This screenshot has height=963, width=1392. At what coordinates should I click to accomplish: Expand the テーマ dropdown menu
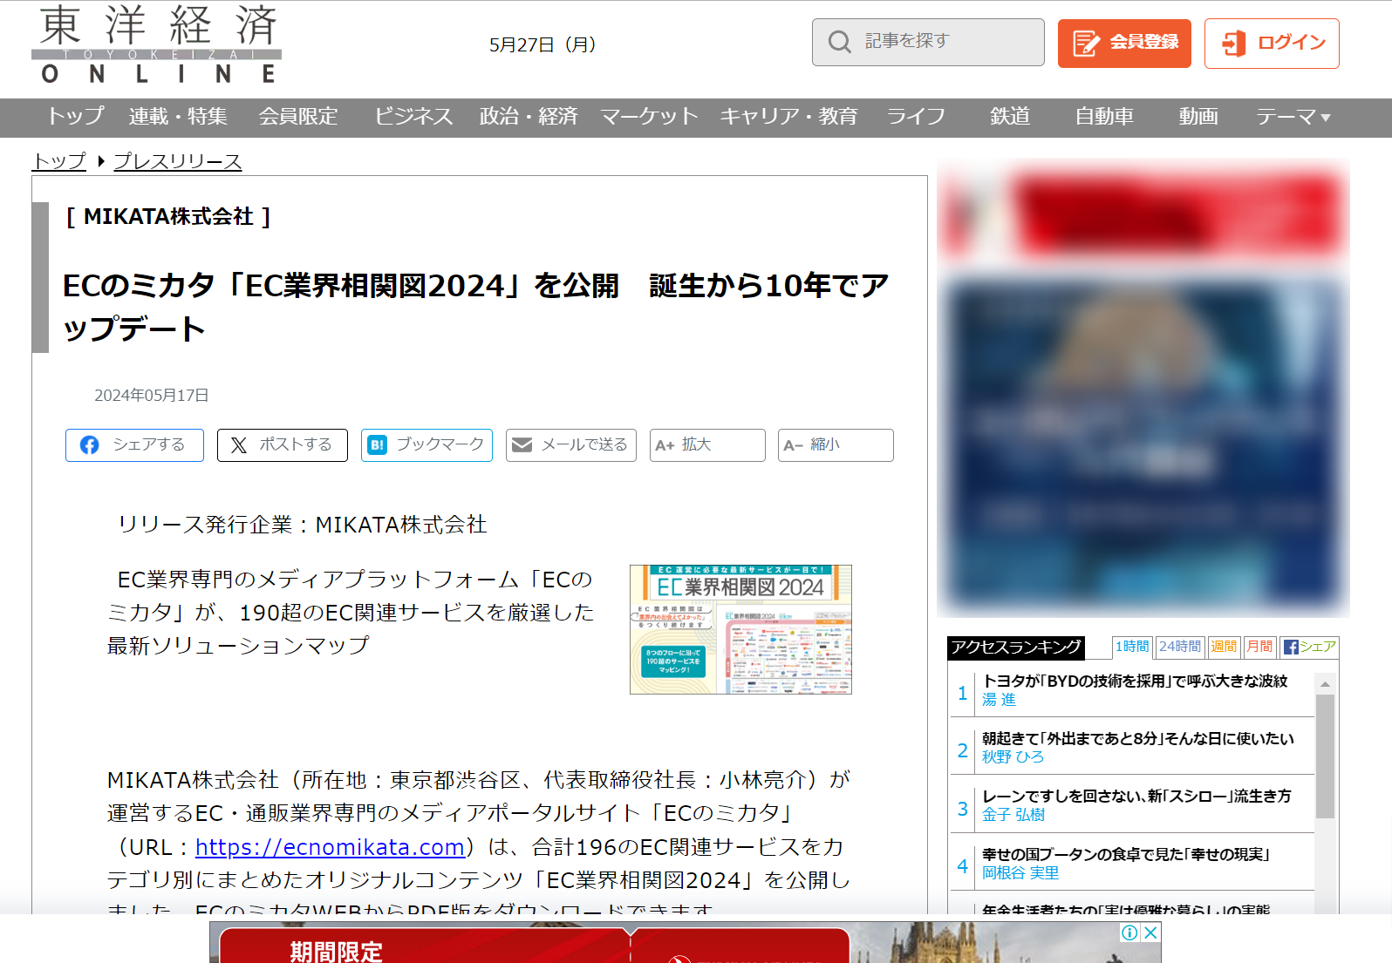(1293, 117)
